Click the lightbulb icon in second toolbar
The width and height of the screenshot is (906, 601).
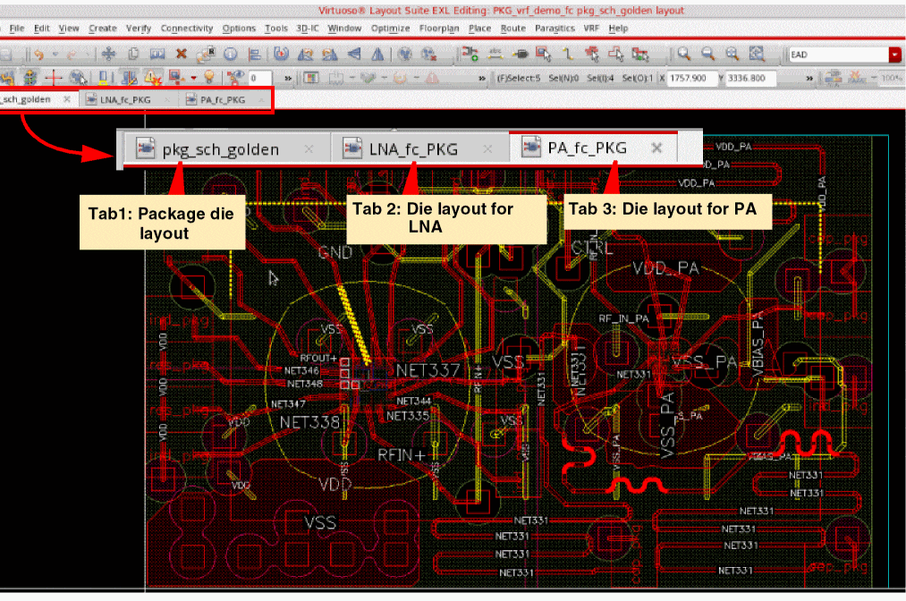[x=208, y=78]
